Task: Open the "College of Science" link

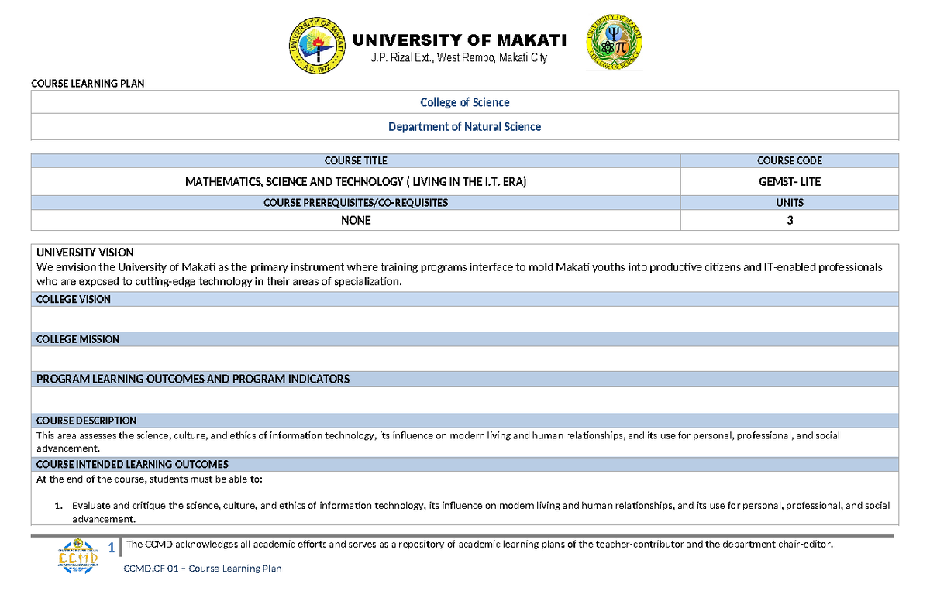Action: tap(464, 101)
